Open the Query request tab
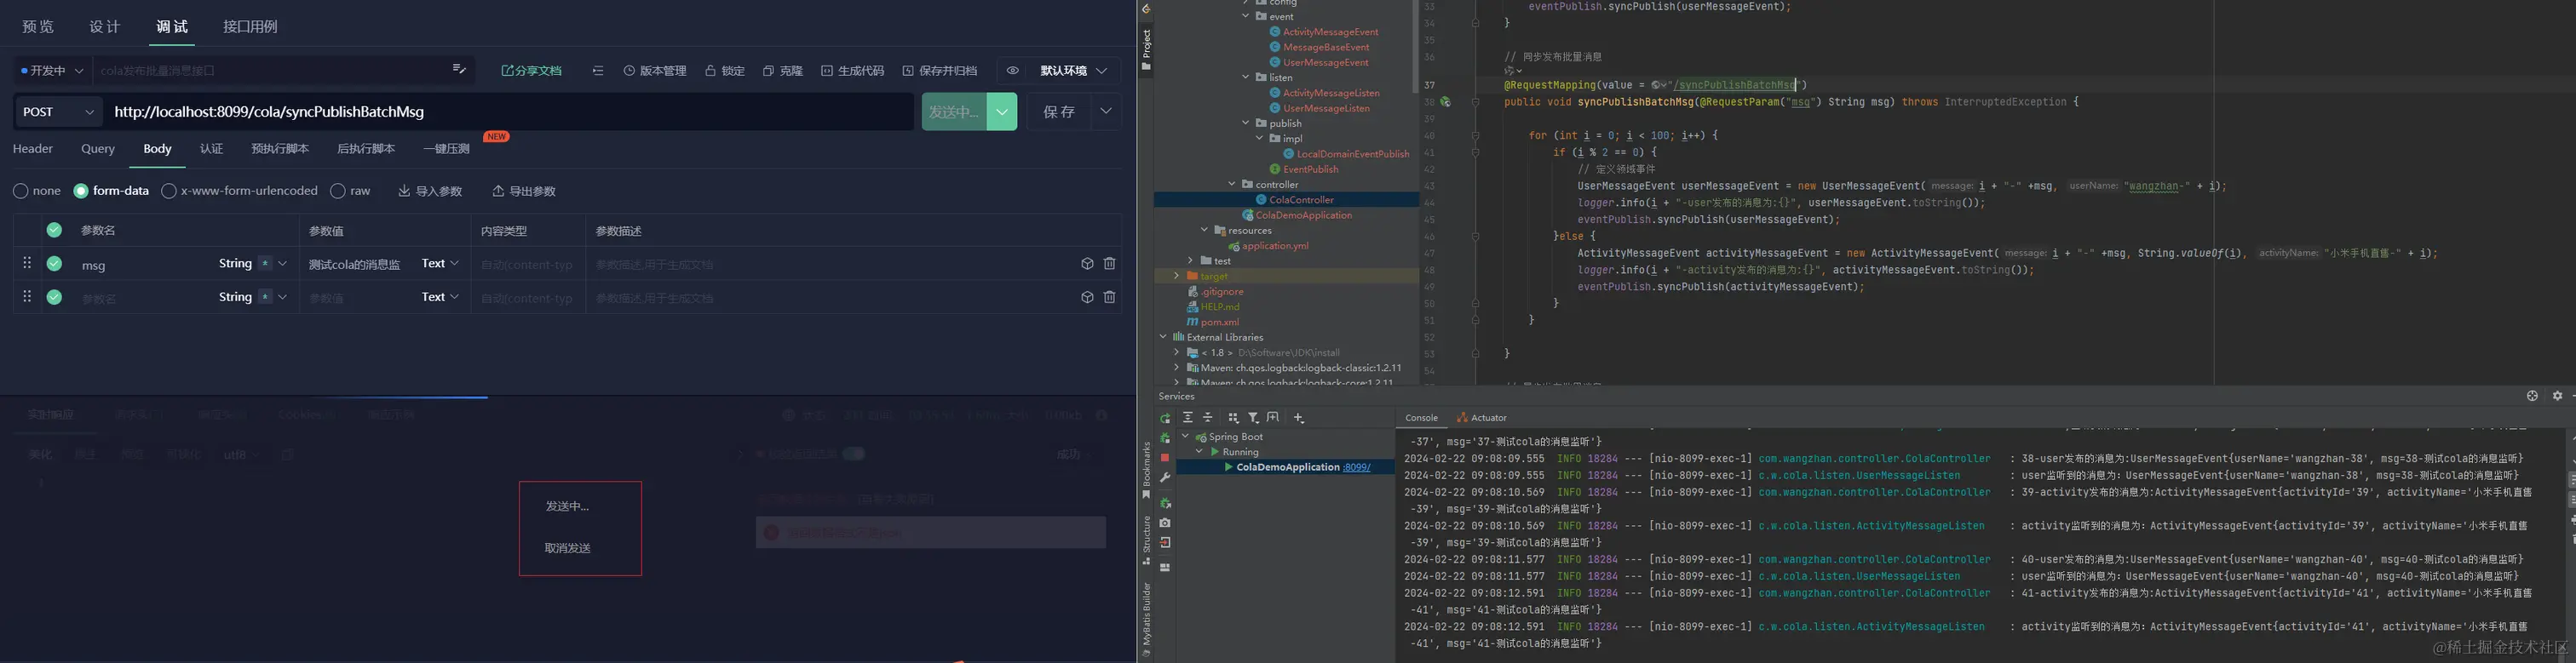Screen dimensions: 2576x663 [x=98, y=149]
